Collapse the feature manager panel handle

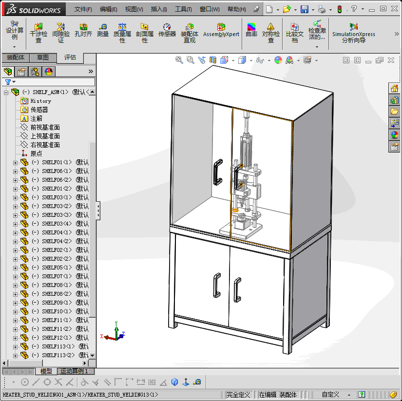[98, 210]
